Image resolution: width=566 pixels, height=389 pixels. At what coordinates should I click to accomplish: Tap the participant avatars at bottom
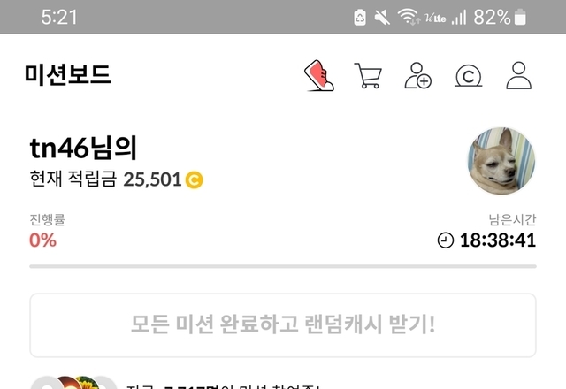pyautogui.click(x=74, y=382)
